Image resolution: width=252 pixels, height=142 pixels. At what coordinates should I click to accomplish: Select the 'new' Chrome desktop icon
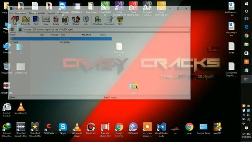[x=189, y=129]
